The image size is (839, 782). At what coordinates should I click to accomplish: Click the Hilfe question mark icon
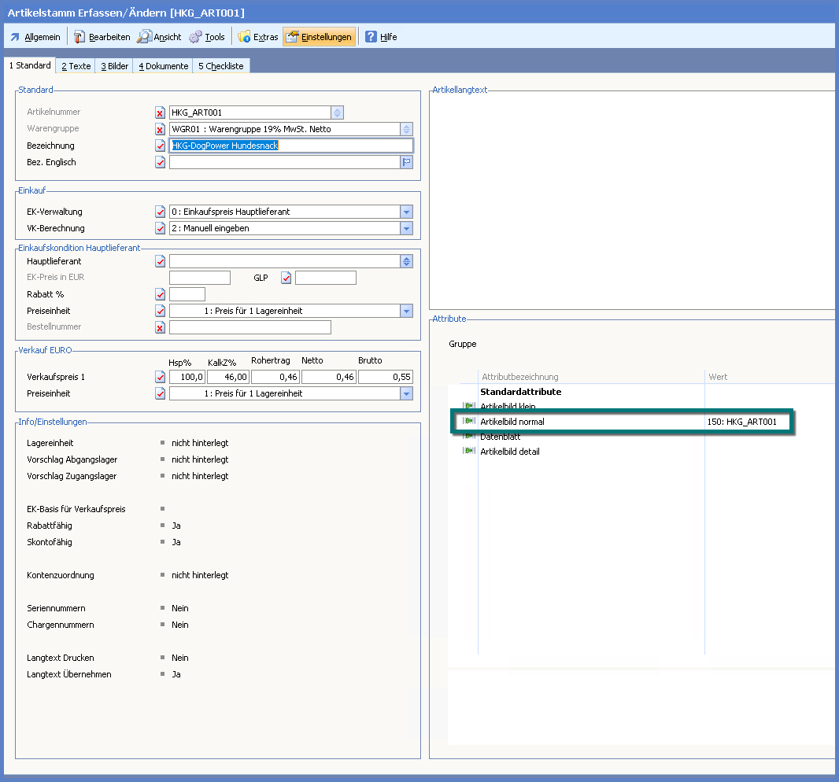coord(371,37)
